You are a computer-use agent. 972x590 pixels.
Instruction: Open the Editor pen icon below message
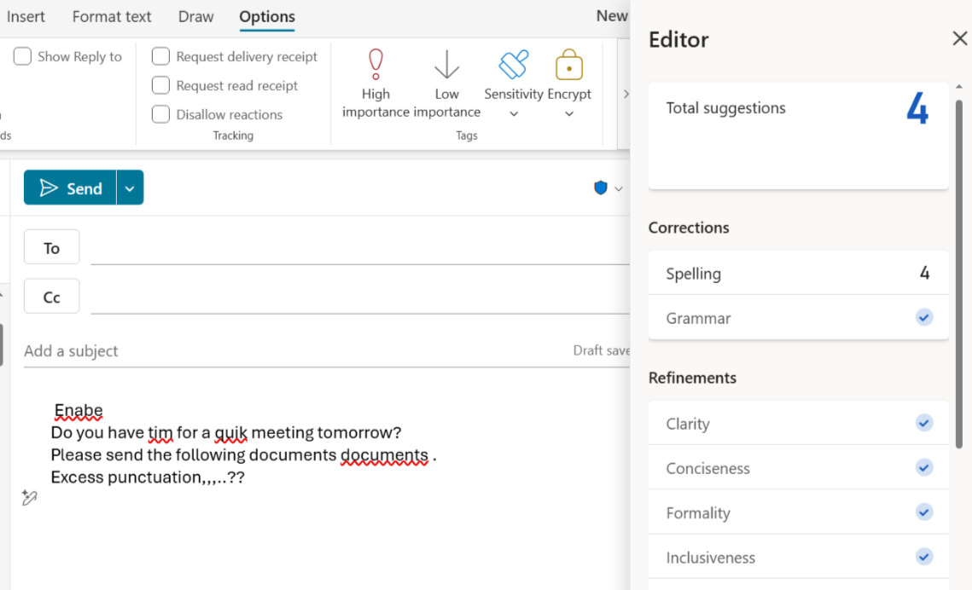click(x=29, y=497)
